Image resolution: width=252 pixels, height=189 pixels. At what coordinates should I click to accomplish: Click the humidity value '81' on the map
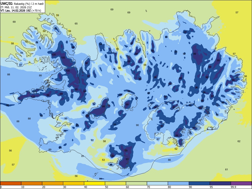(x=83, y=156)
